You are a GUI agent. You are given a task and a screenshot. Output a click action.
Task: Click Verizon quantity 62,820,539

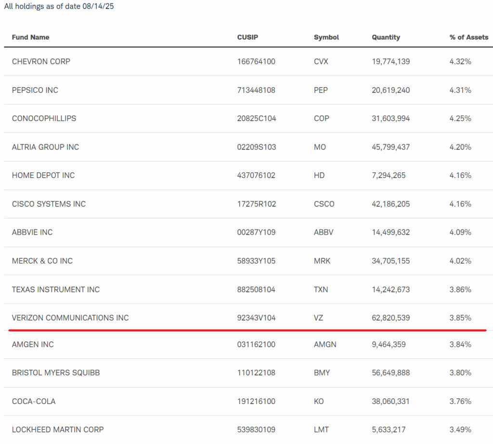tap(391, 317)
